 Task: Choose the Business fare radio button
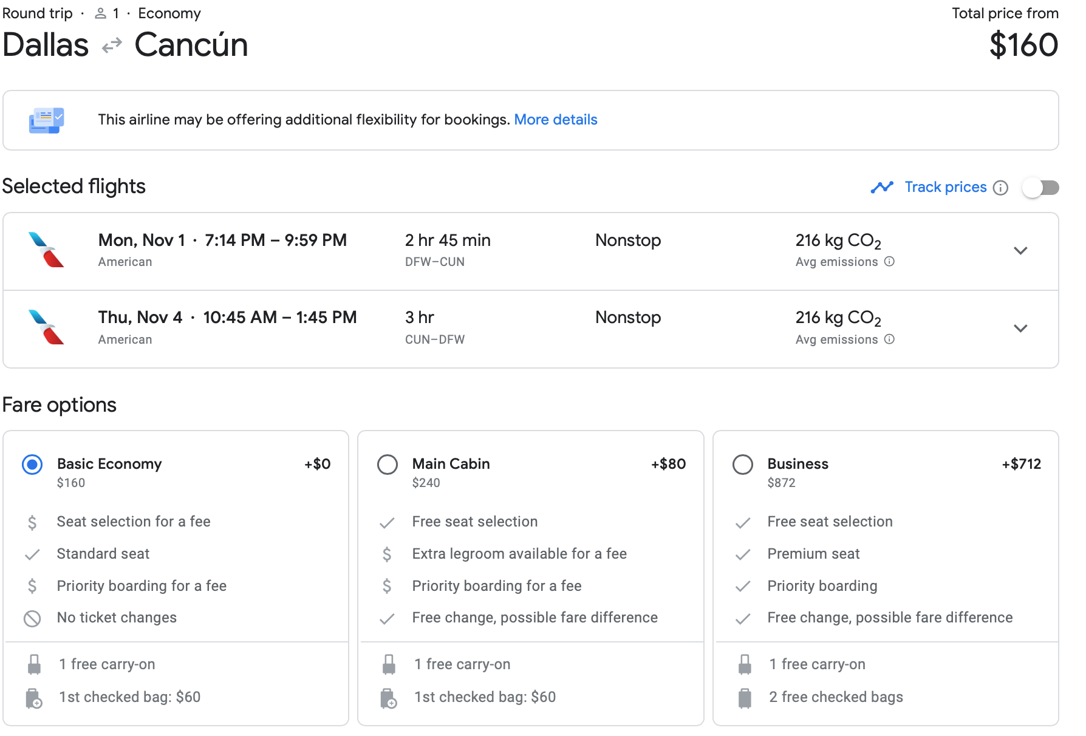[742, 465]
